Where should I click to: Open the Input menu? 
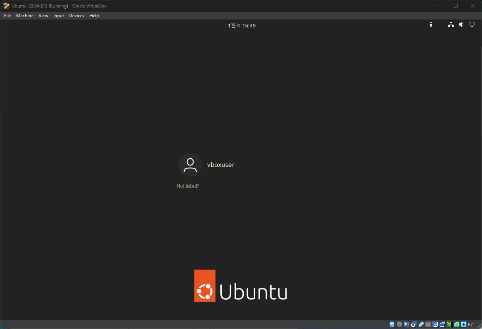[59, 16]
